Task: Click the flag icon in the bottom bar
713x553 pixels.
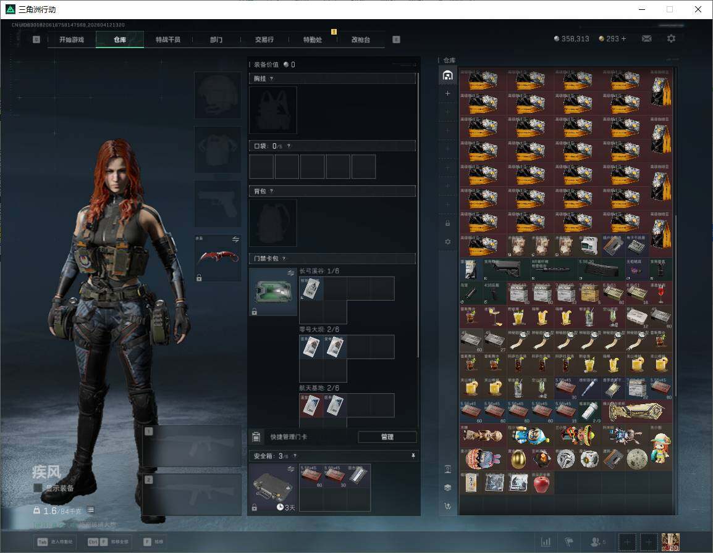Action: pyautogui.click(x=569, y=542)
